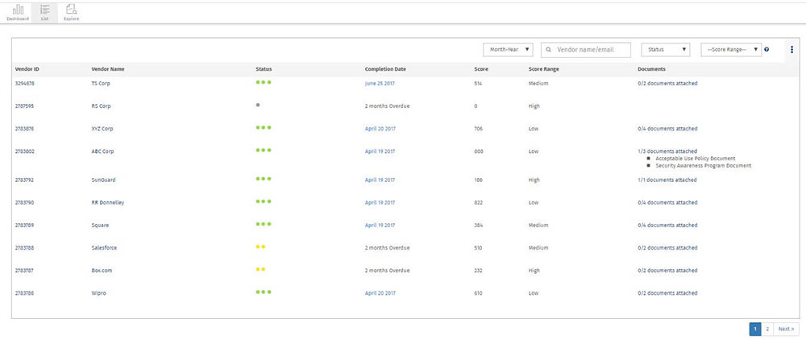806x339 pixels.
Task: Open RR Donnelley 0/4 documents attached
Action: [x=667, y=203]
